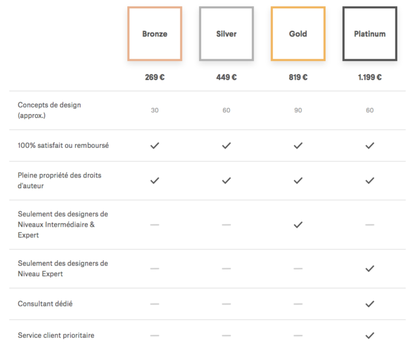415x358 pixels.
Task: Click Gold checkmark for Pleine propriété des droits
Action: (298, 180)
